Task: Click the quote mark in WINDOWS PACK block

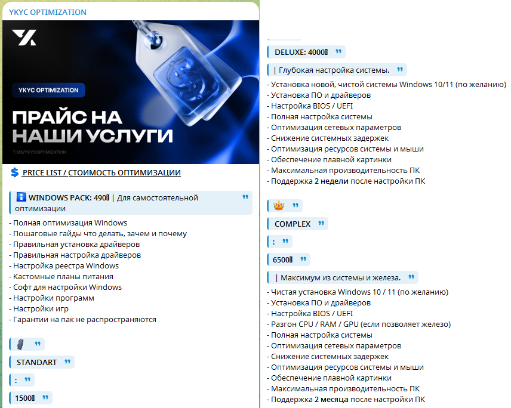Action: tap(245, 197)
